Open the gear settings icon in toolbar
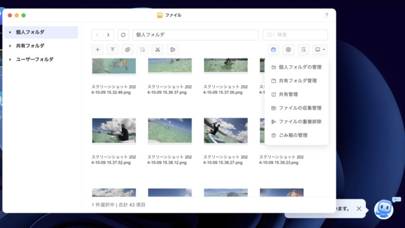405x228 pixels. (289, 50)
